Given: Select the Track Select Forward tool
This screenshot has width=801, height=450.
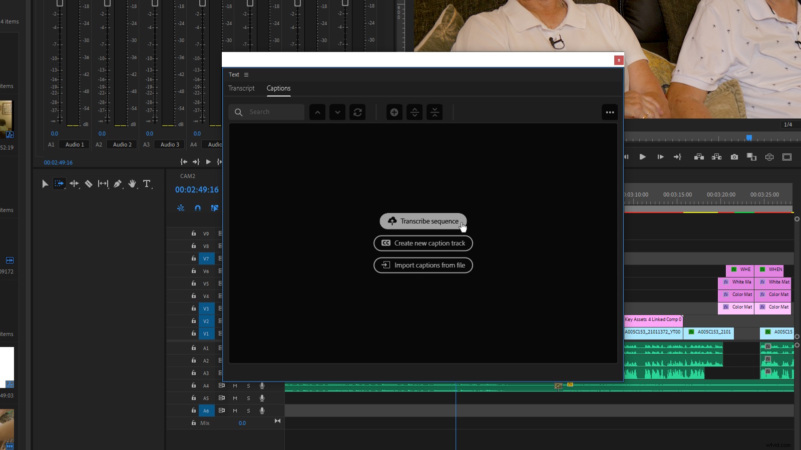Looking at the screenshot, I should click(59, 183).
